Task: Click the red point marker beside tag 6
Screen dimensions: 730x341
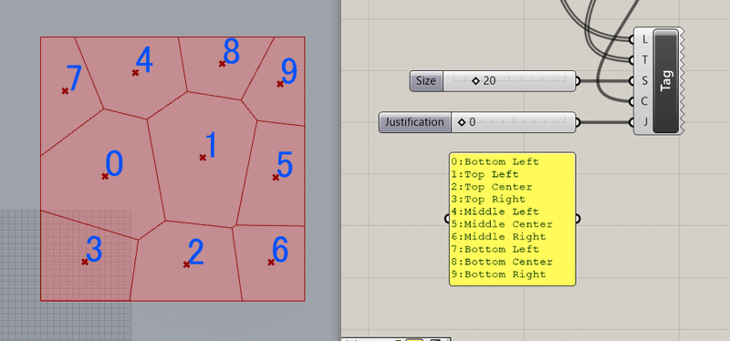Action: [x=271, y=263]
